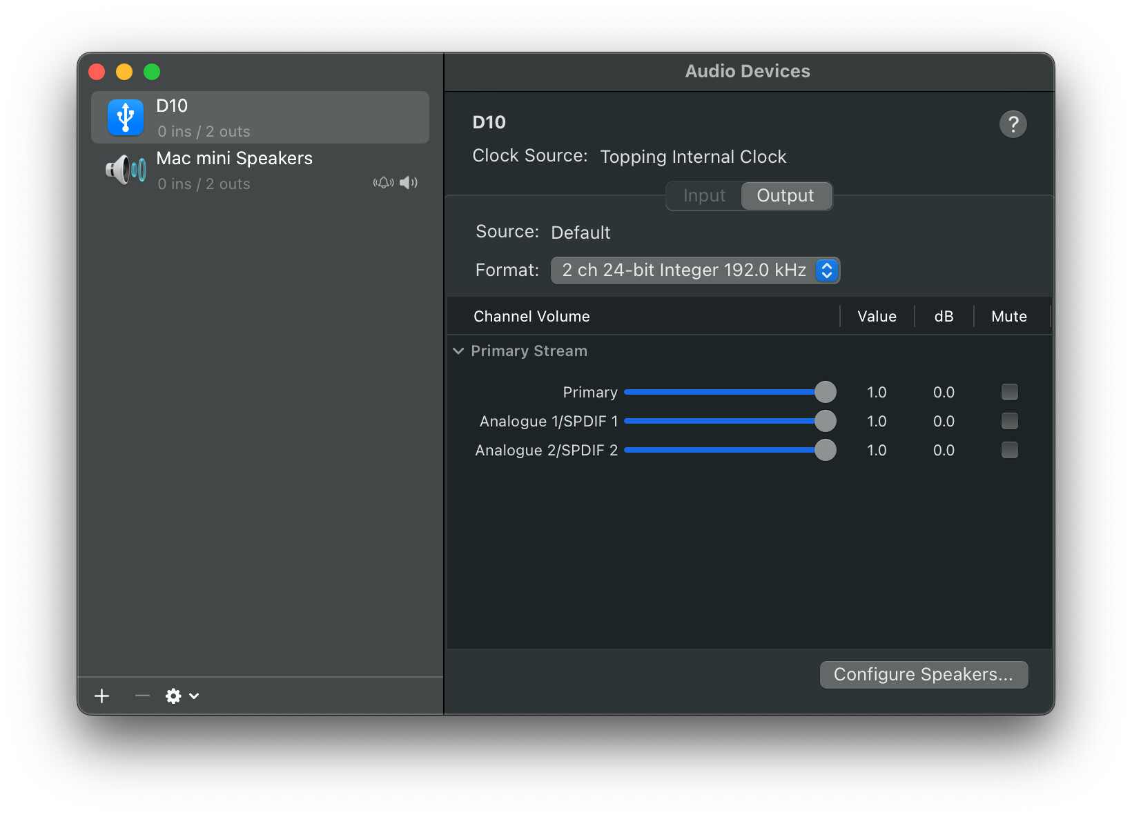Mute the Primary channel
This screenshot has width=1132, height=817.
(x=1010, y=392)
